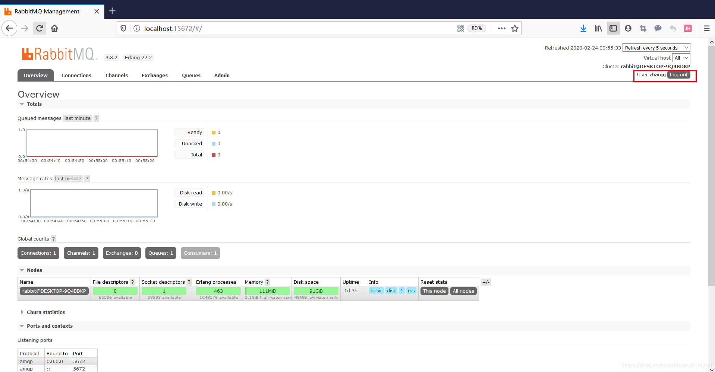Open the library icon
Image resolution: width=715 pixels, height=372 pixels.
[x=598, y=28]
